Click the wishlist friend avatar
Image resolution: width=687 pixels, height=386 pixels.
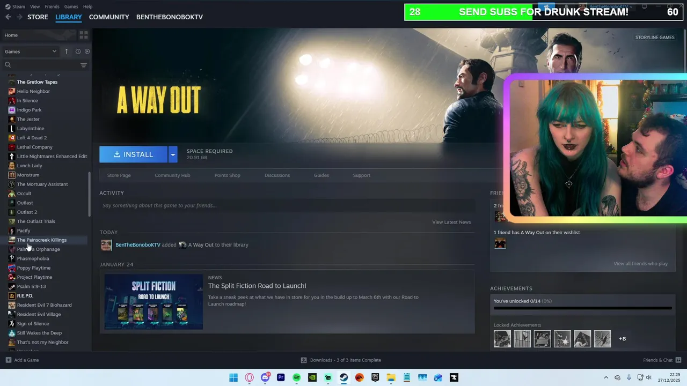(x=500, y=243)
